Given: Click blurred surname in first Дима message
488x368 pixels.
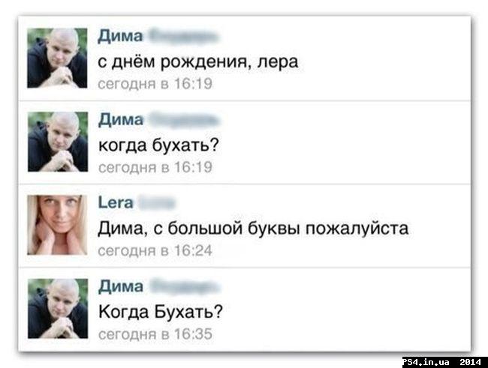Looking at the screenshot, I should point(184,37).
